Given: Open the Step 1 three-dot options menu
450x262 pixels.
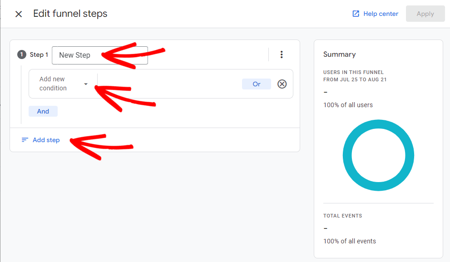Looking at the screenshot, I should pos(282,54).
